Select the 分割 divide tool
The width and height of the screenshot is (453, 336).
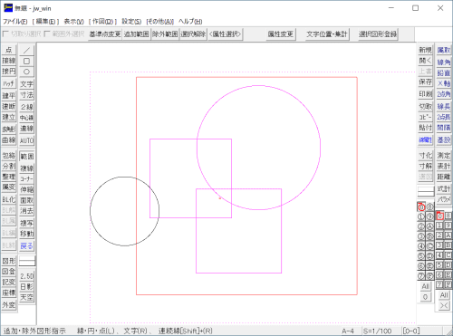(9, 166)
